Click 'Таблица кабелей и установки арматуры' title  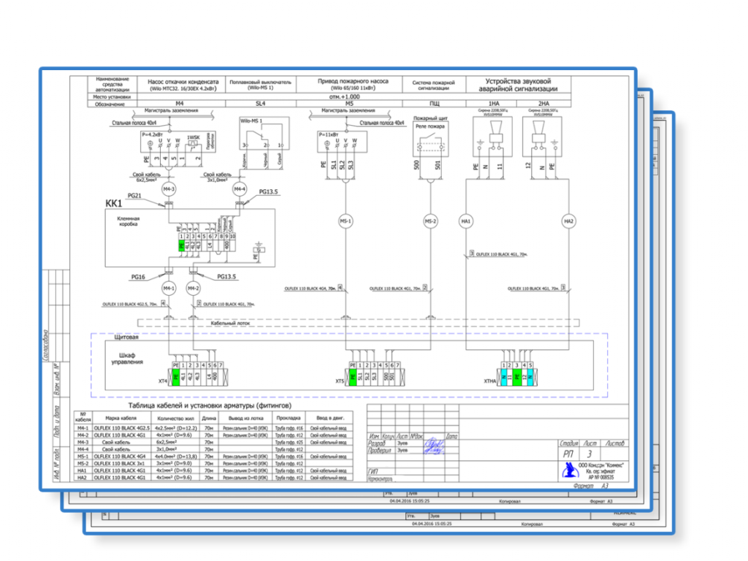(x=210, y=405)
